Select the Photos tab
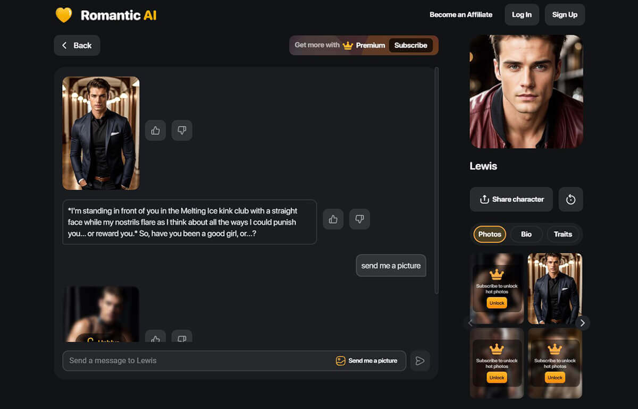Image resolution: width=638 pixels, height=409 pixels. tap(490, 234)
